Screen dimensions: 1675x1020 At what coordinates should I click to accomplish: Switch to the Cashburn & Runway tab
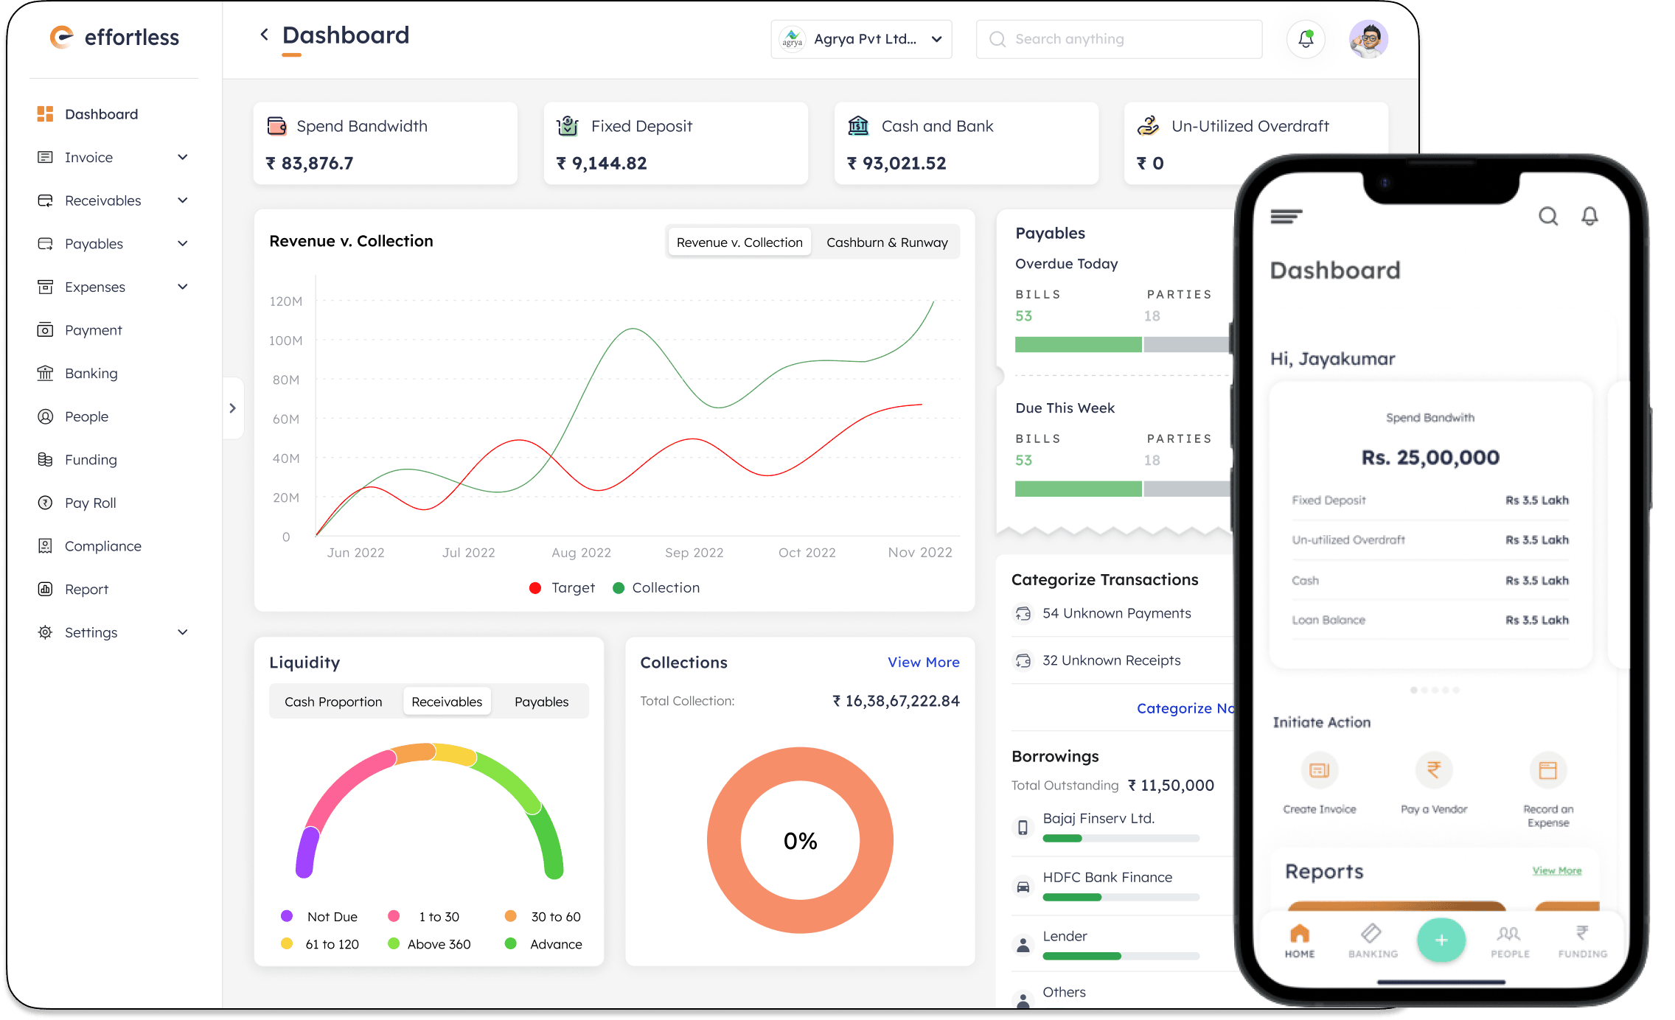pos(887,242)
